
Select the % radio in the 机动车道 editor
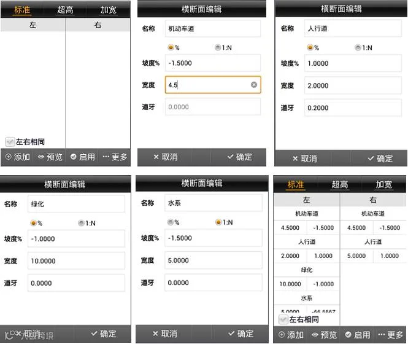pyautogui.click(x=171, y=47)
